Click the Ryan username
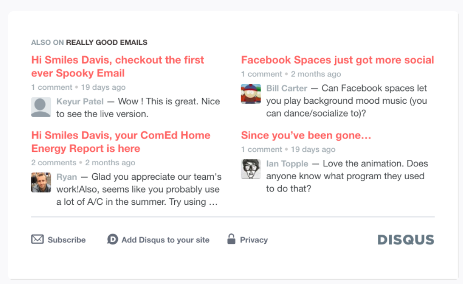The height and width of the screenshot is (284, 463). pos(67,176)
